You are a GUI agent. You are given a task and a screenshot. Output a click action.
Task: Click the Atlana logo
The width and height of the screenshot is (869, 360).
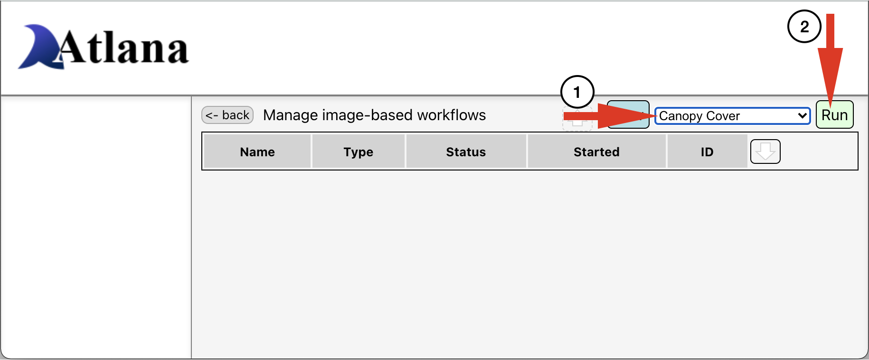[104, 47]
